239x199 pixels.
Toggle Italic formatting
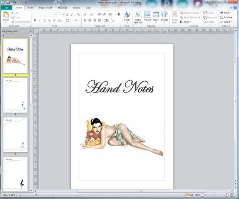pos(40,20)
